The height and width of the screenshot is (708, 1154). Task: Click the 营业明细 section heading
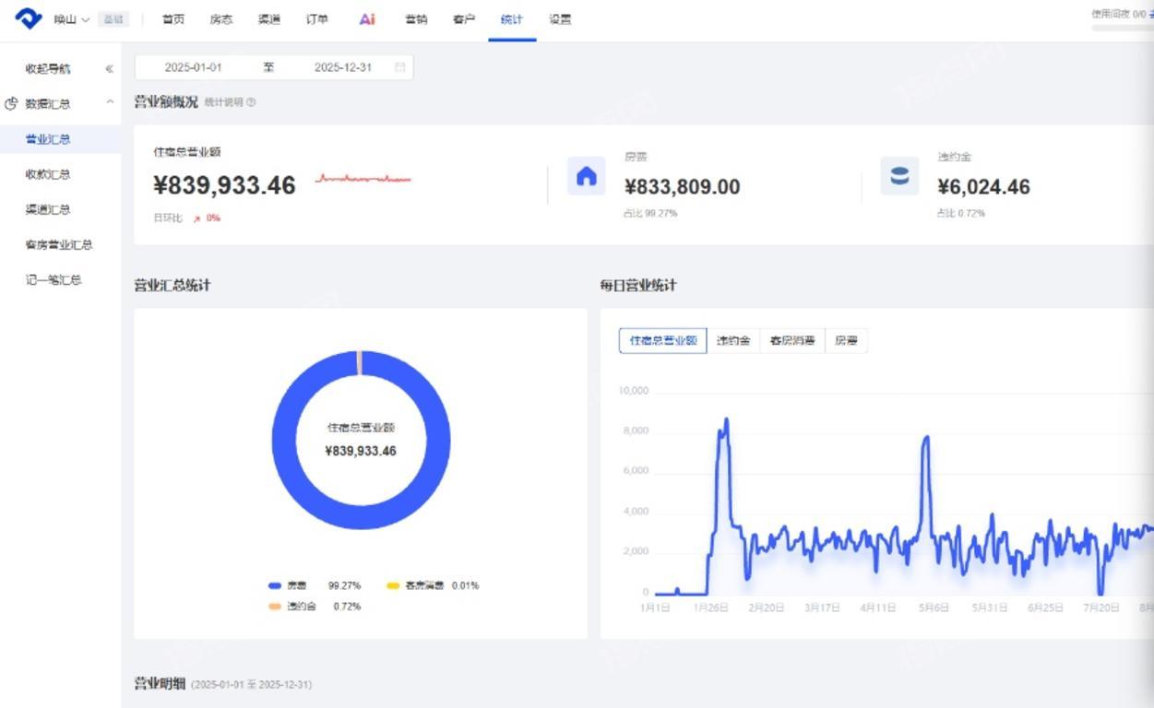[x=160, y=684]
